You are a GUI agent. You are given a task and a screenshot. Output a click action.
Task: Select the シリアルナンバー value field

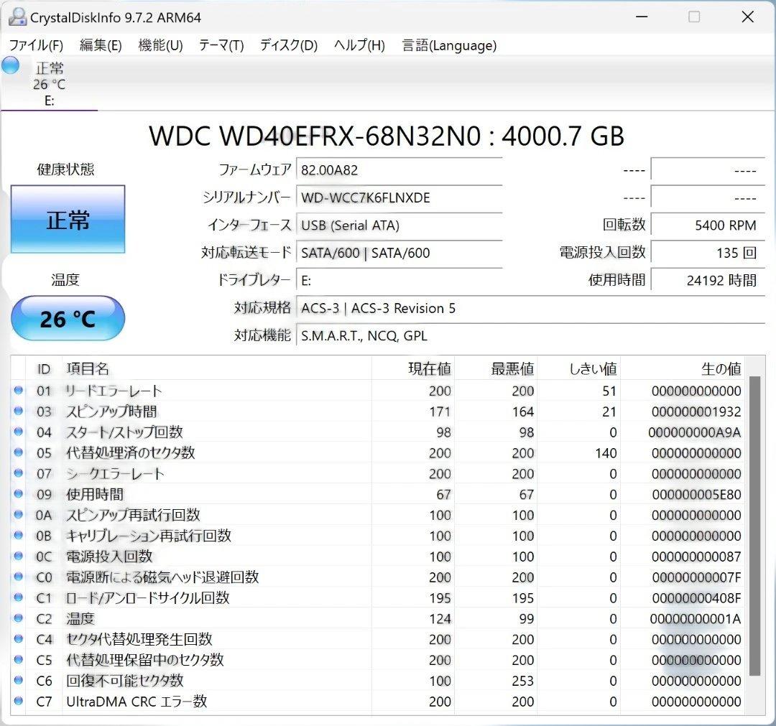click(x=399, y=197)
